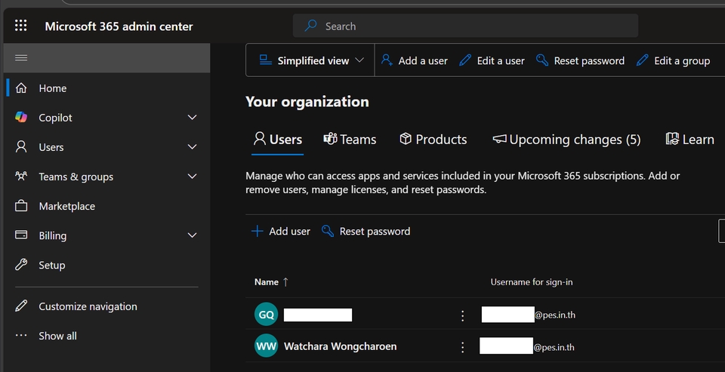Collapse the navigation menu hamburger icon
The height and width of the screenshot is (372, 725).
tap(21, 58)
